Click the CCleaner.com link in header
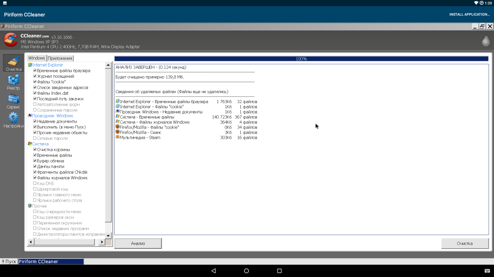Viewport: 494px width, 277px height. tap(35, 36)
